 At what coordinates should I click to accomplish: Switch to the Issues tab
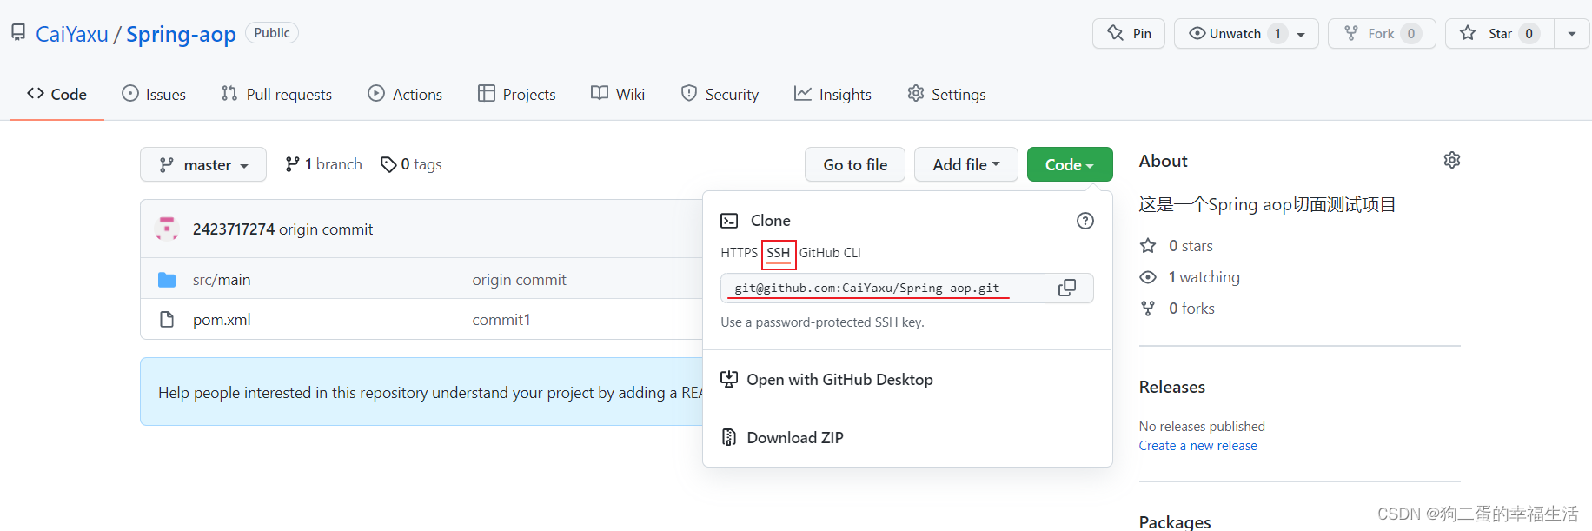click(154, 94)
